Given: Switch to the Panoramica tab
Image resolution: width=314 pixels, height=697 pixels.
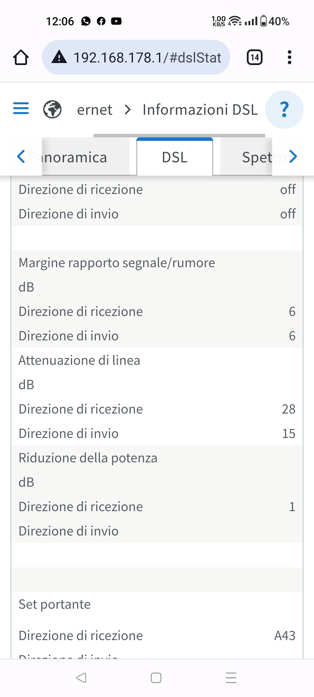Looking at the screenshot, I should tap(76, 157).
